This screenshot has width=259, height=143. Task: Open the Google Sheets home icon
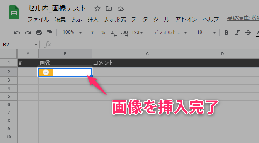point(14,12)
